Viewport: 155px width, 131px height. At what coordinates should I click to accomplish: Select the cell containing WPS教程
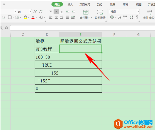[47, 49]
